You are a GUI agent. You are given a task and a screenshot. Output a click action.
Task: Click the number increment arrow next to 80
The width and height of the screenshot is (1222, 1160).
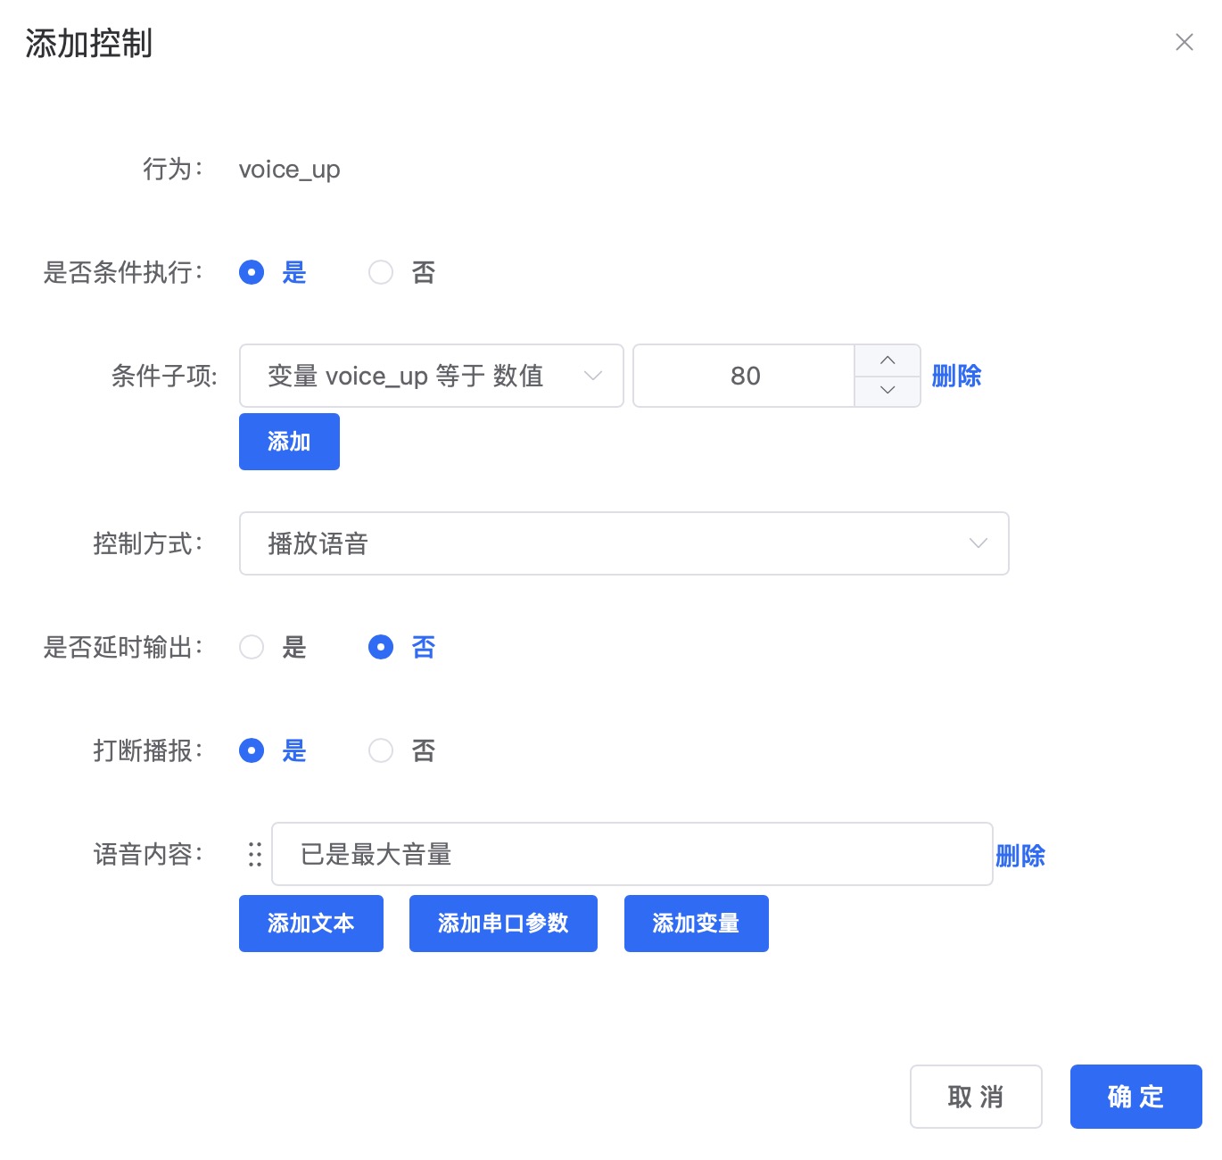(888, 360)
